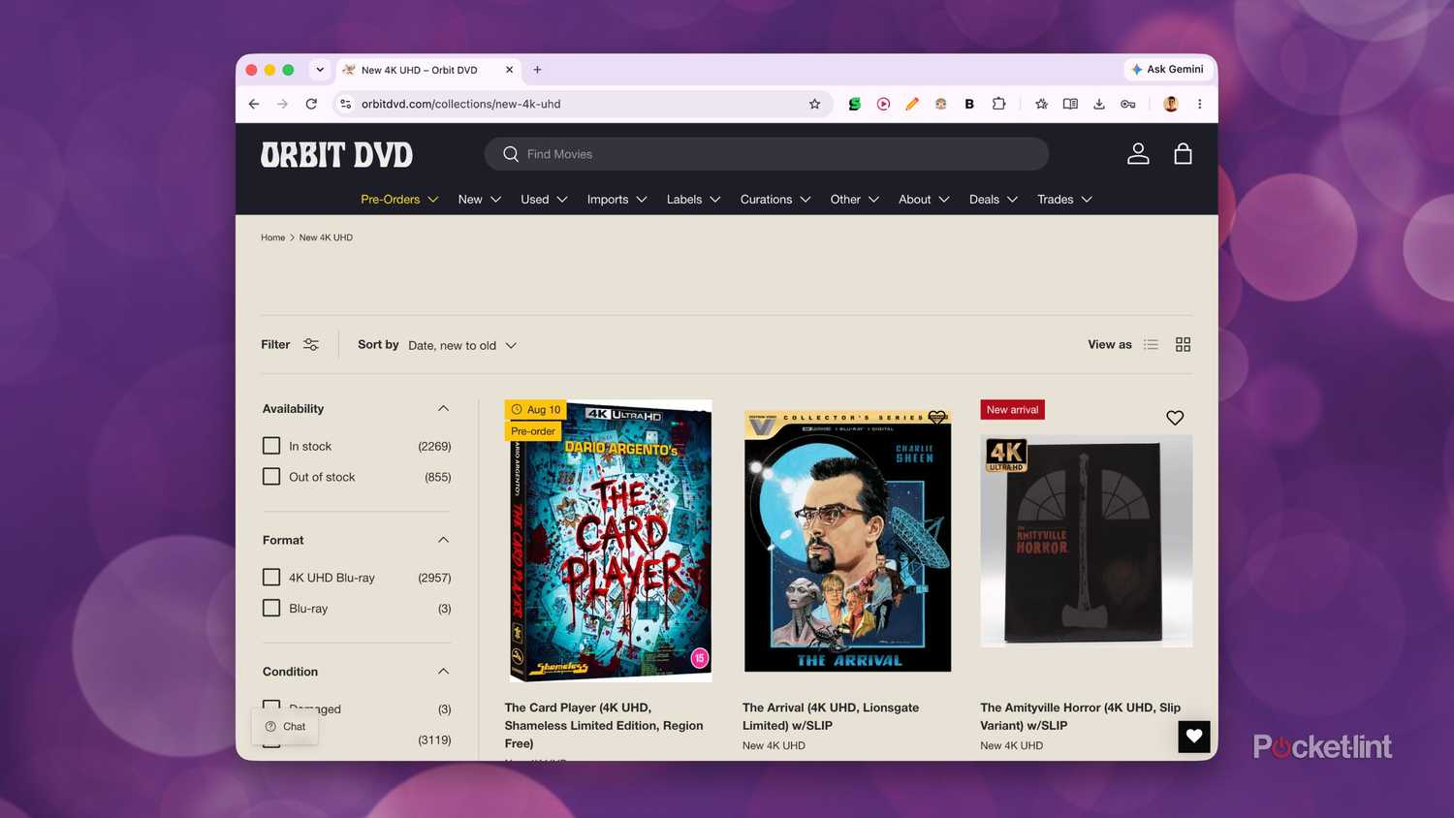Open the bookmarks star list icon
This screenshot has width=1454, height=818.
coord(1041,104)
